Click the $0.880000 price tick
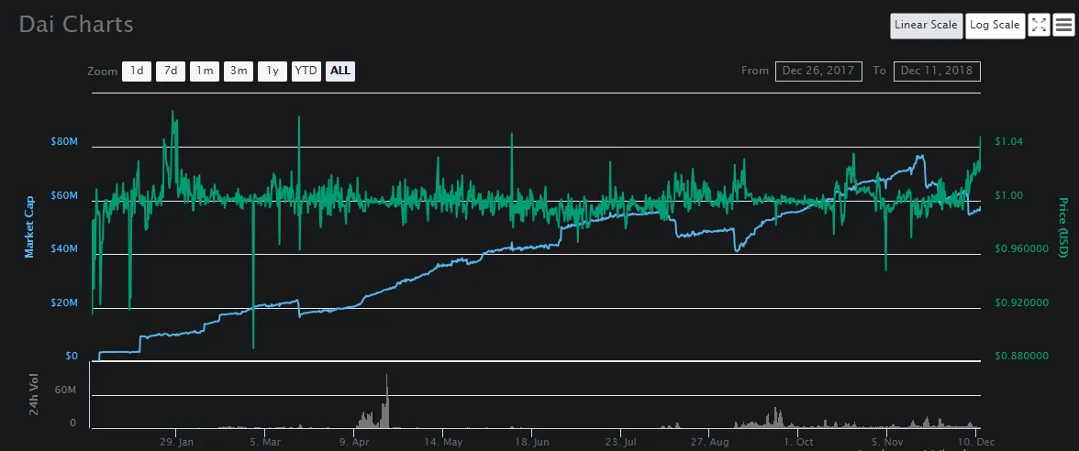 [x=1021, y=356]
